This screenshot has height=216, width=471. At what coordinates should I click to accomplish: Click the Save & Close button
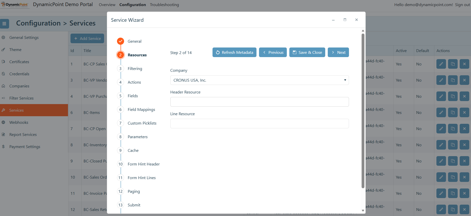pos(307,52)
